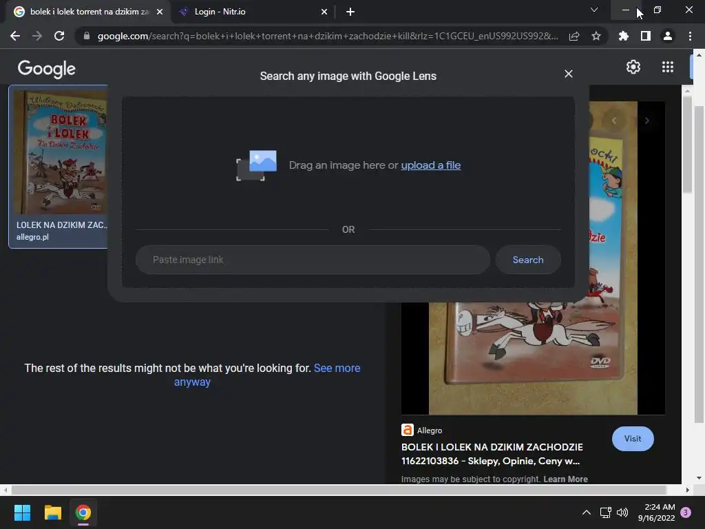The height and width of the screenshot is (529, 705).
Task: Click the Allegro logo icon
Action: (408, 430)
